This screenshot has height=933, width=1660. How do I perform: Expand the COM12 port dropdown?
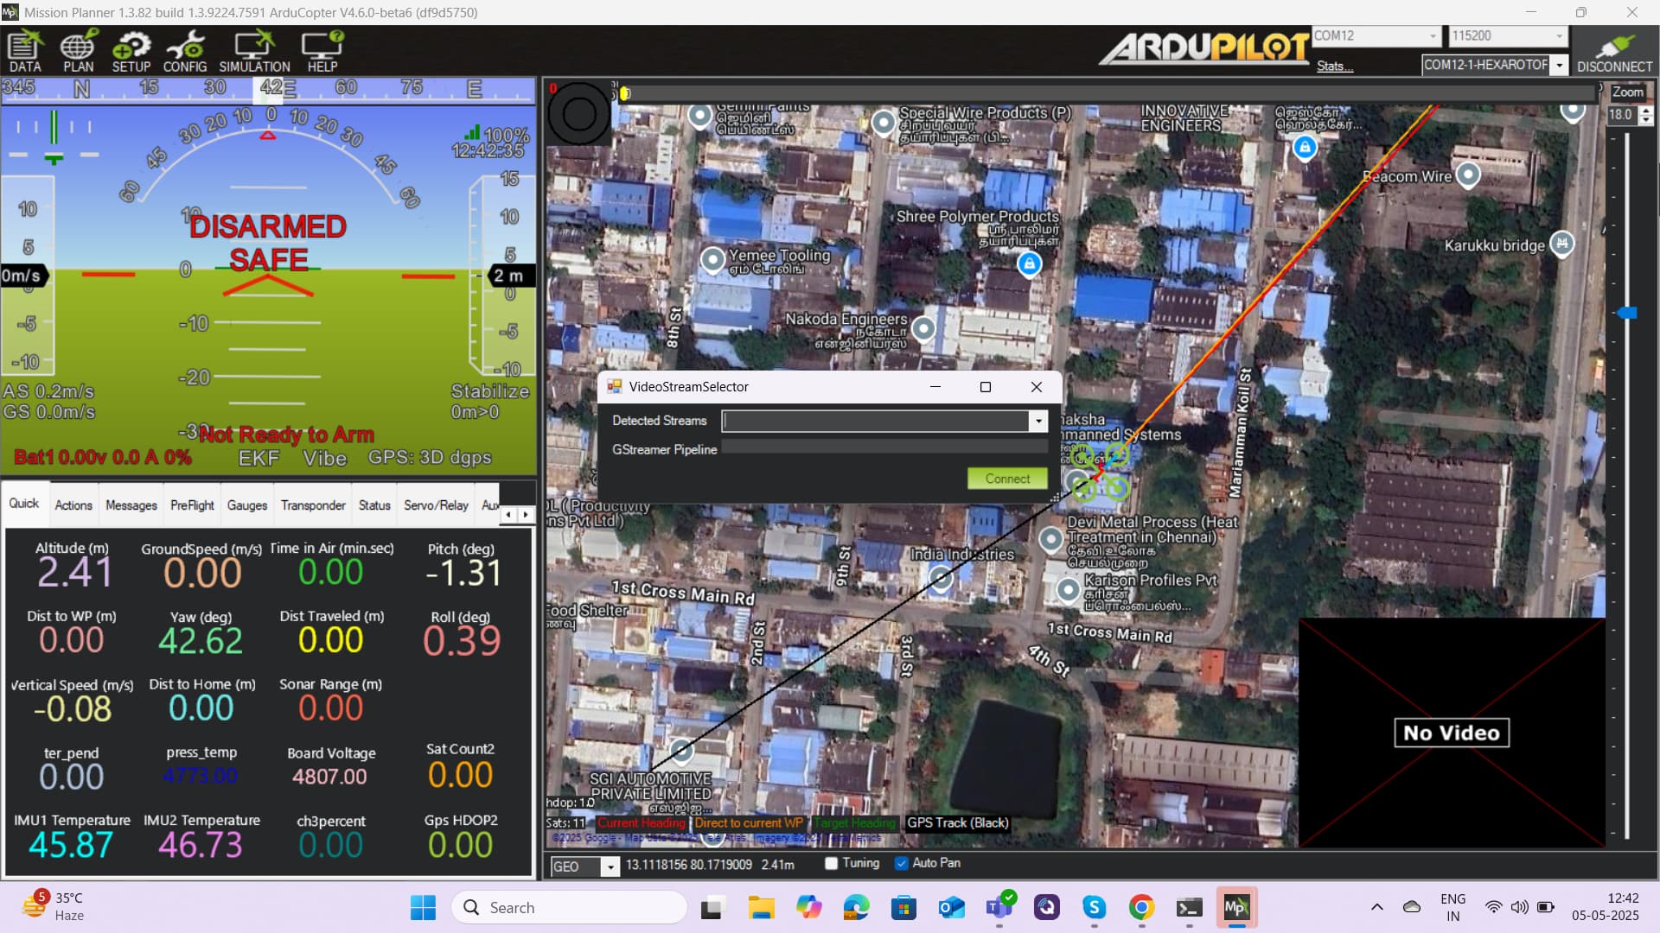point(1433,35)
